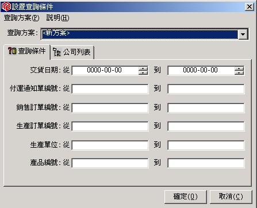Screen dimensions: 257x208
Task: Open the 查詢方案 dropdown arrow
Action: pyautogui.click(x=243, y=34)
